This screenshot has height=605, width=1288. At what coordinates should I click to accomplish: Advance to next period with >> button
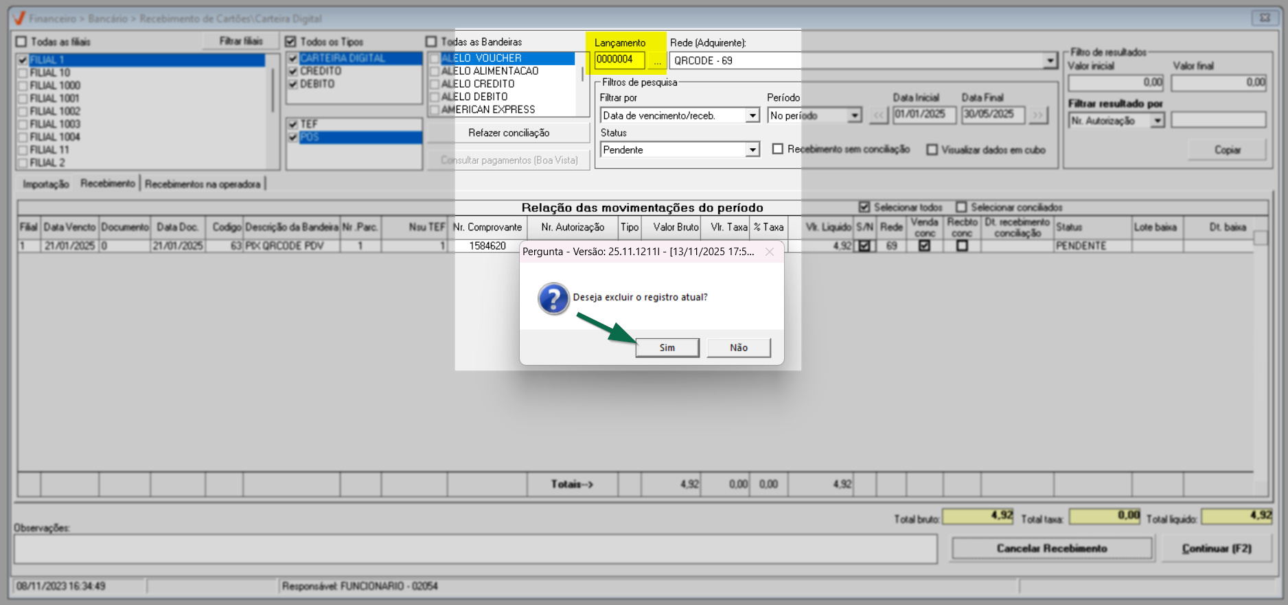coord(1039,115)
